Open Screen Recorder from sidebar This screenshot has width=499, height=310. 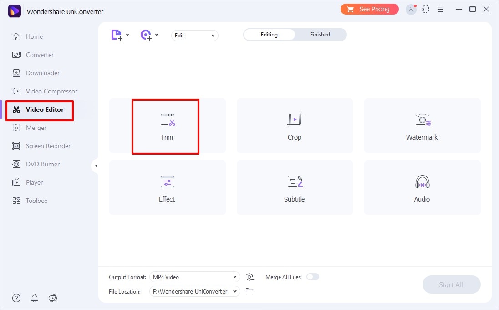[x=41, y=146]
